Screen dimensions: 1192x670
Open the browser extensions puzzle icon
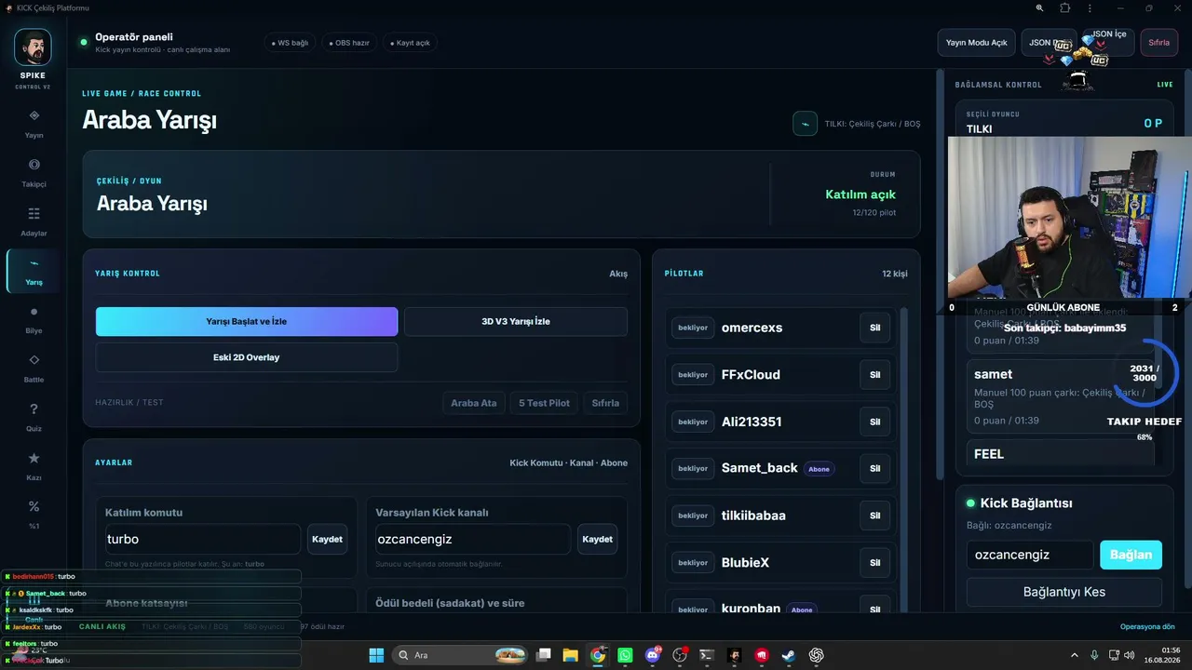tap(1065, 8)
